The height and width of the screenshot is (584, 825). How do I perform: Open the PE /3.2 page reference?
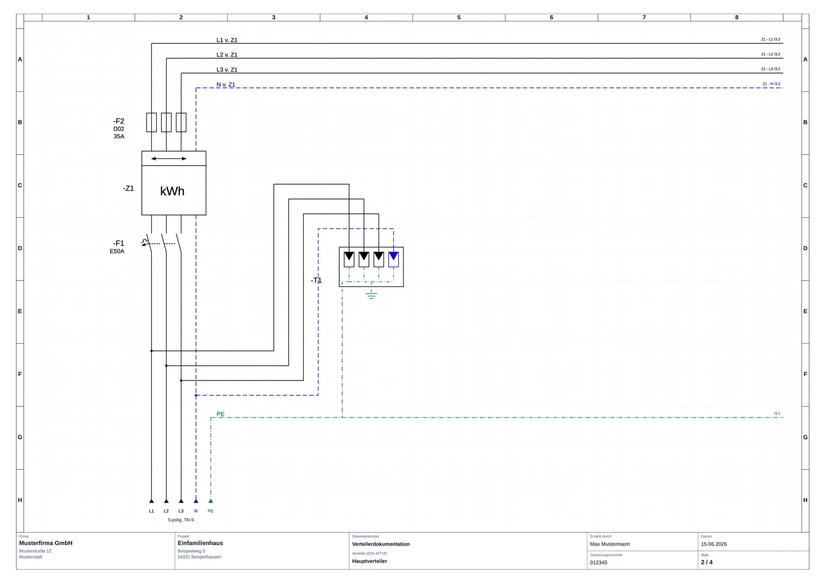(x=777, y=414)
